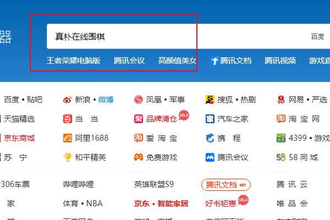Open the 腾讯会议 link in site grid
Screen dimensions: 330x220
tap(233, 157)
